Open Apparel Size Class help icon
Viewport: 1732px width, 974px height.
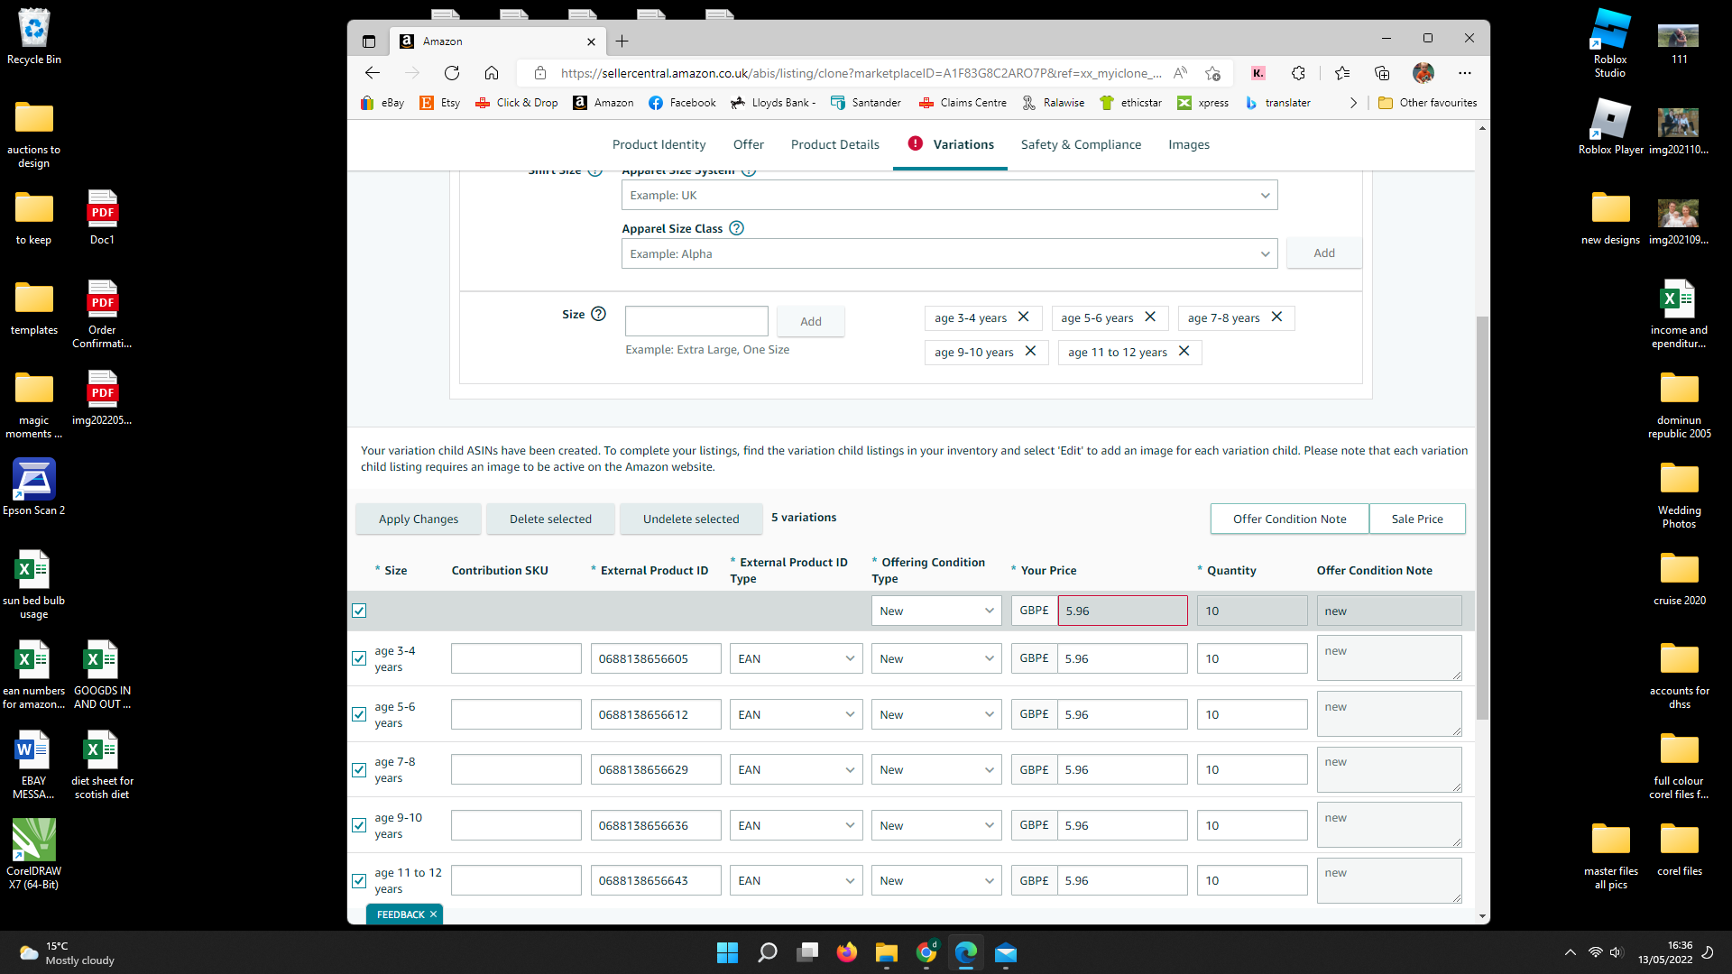click(x=736, y=228)
